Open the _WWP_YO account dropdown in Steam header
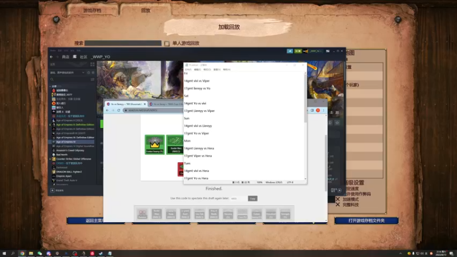The height and width of the screenshot is (257, 457). coord(315,51)
